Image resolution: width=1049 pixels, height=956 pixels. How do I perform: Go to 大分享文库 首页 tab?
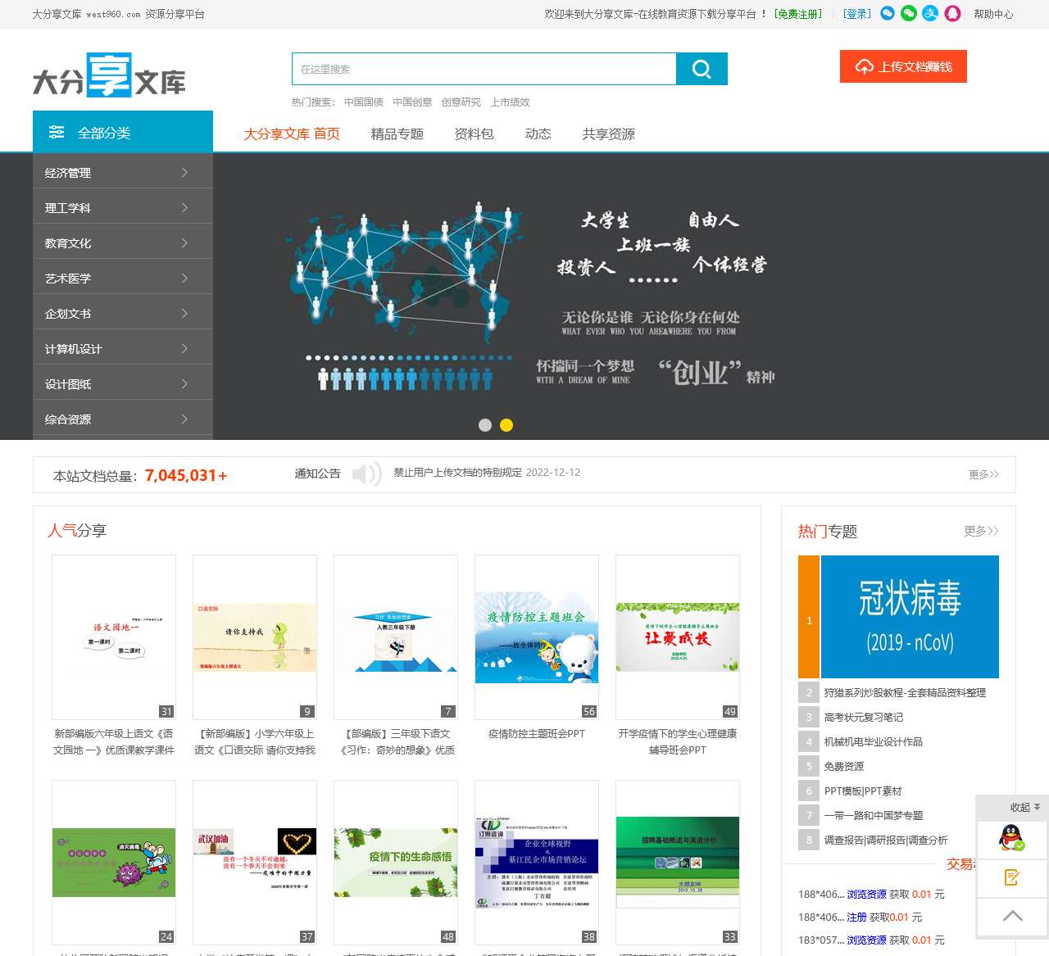coord(292,134)
